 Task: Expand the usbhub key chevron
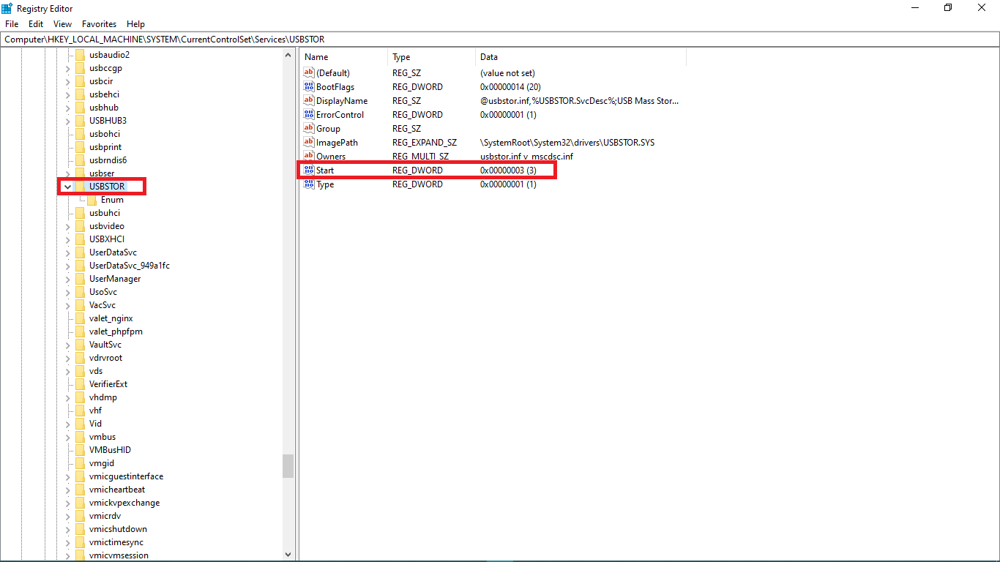pyautogui.click(x=67, y=107)
